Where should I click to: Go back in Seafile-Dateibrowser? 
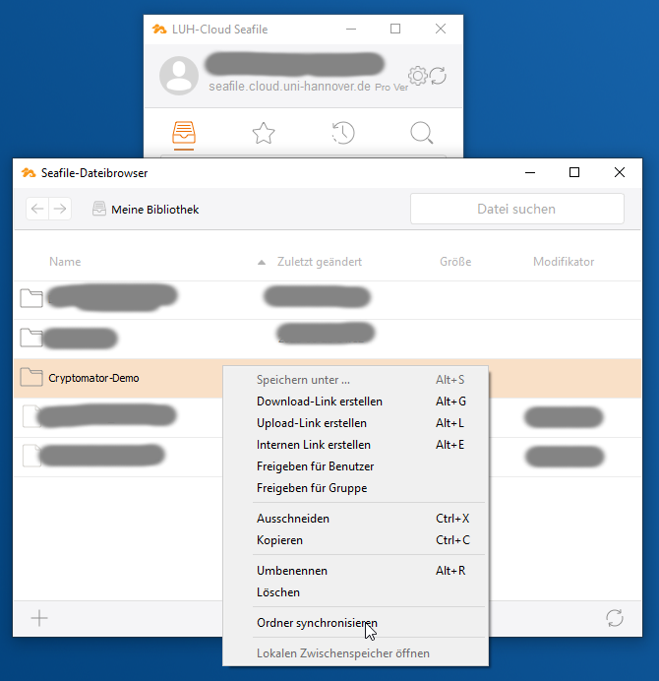click(37, 209)
